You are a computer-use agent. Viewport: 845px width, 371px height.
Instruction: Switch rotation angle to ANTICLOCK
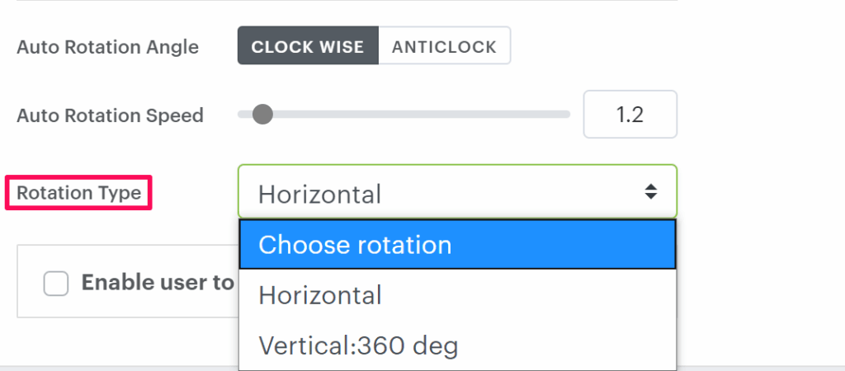click(x=444, y=46)
